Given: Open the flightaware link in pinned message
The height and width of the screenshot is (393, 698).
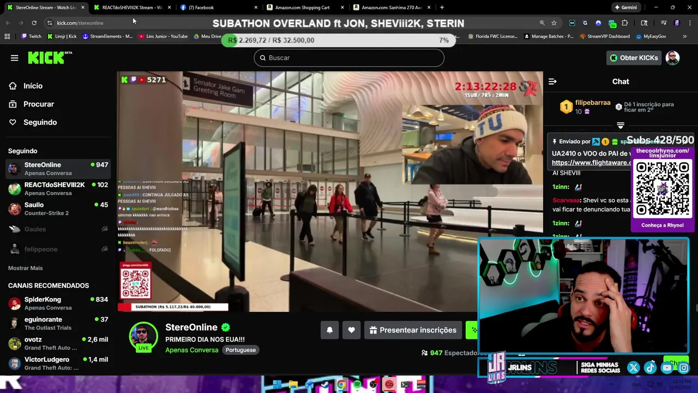Looking at the screenshot, I should [591, 163].
